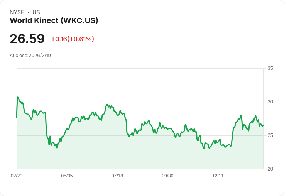Click the price line's lowest dip before 12/11
284x196 pixels.
tap(204, 149)
